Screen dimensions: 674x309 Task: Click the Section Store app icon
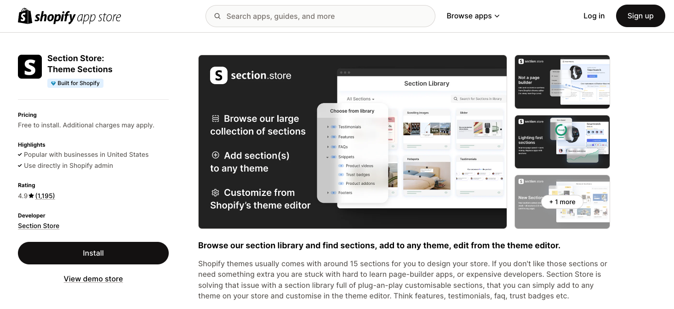click(x=30, y=67)
